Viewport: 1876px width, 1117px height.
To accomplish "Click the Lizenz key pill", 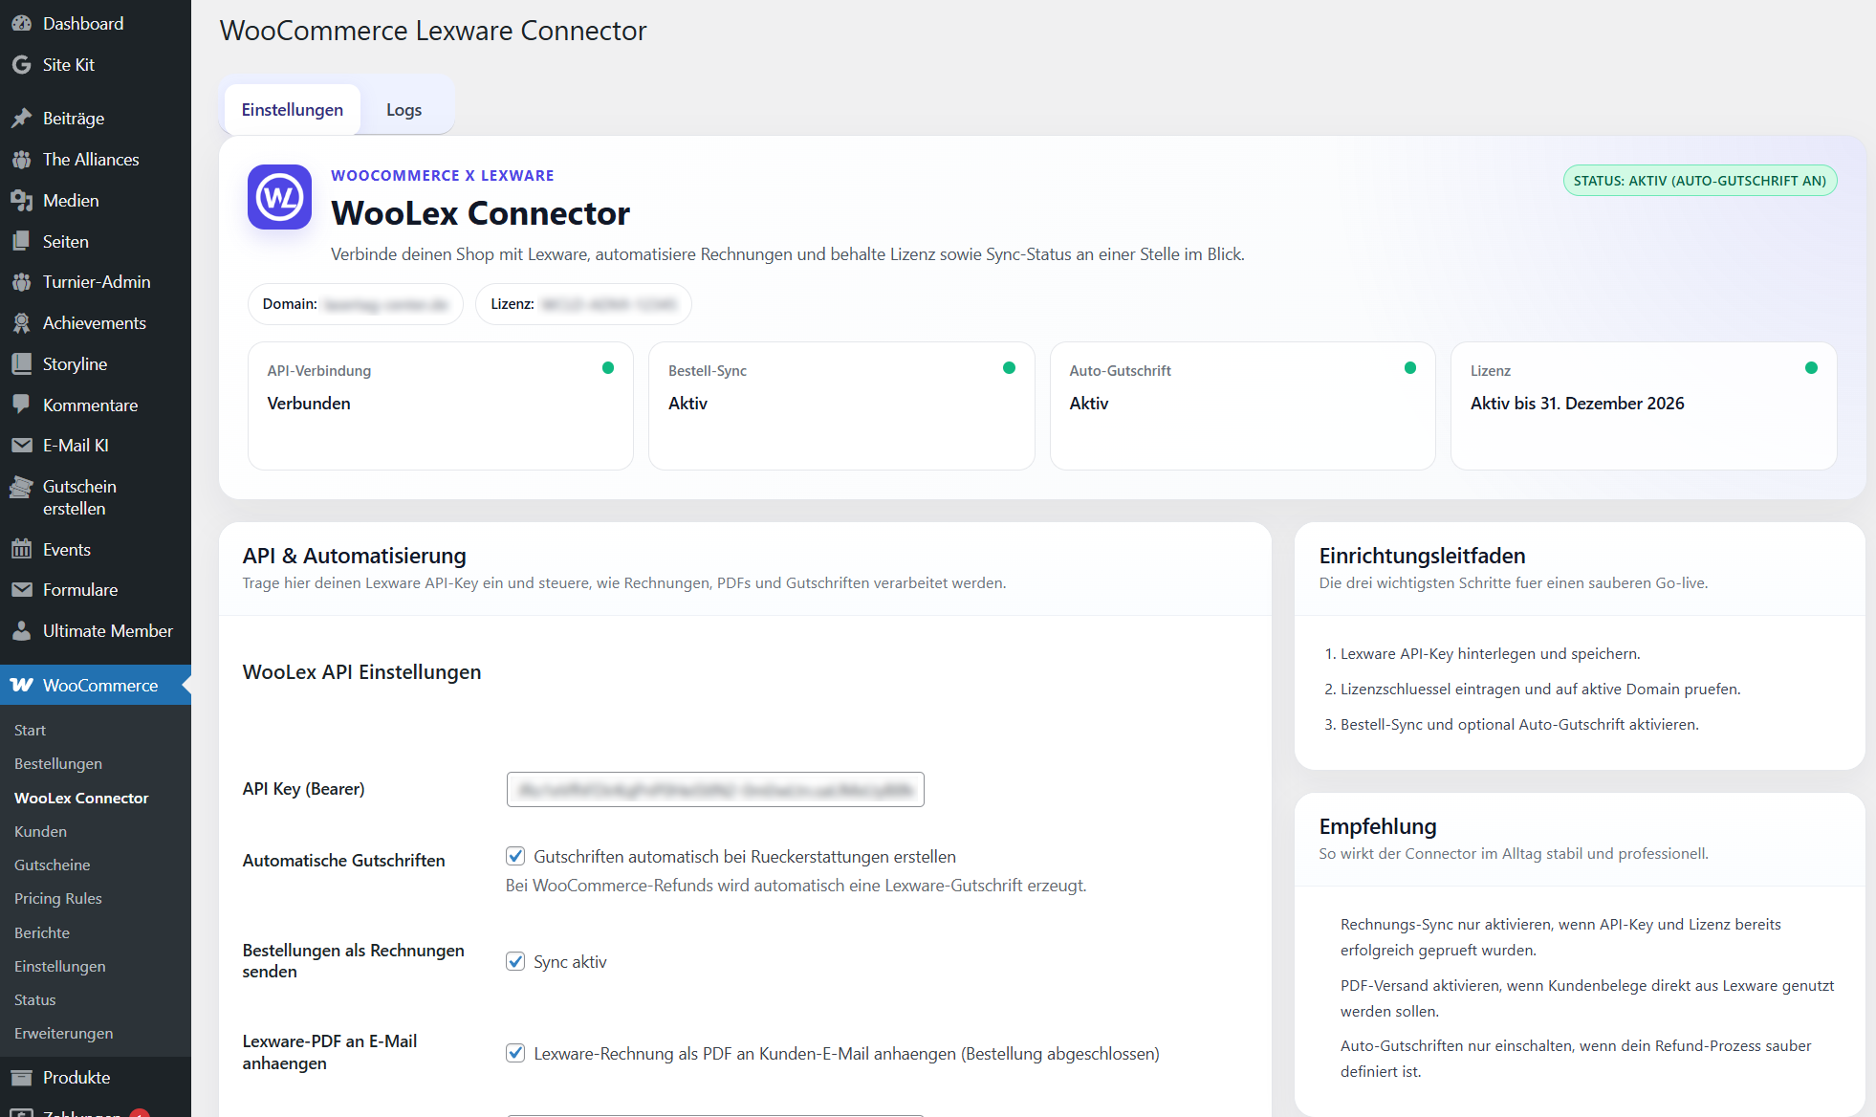I will click(x=583, y=304).
